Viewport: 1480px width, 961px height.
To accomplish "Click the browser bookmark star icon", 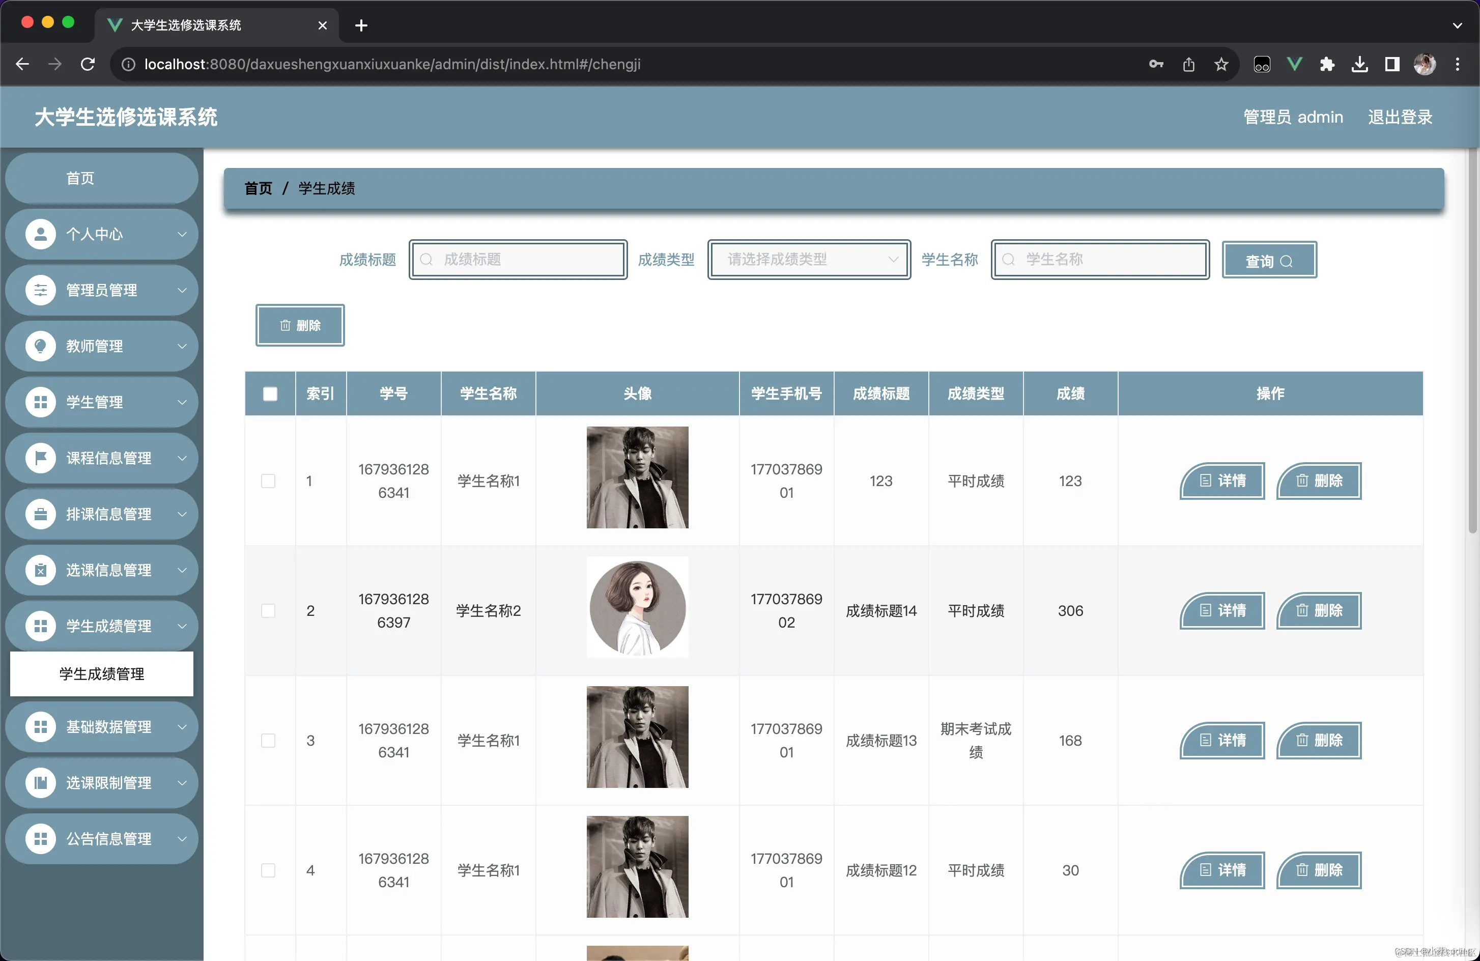I will tap(1221, 64).
